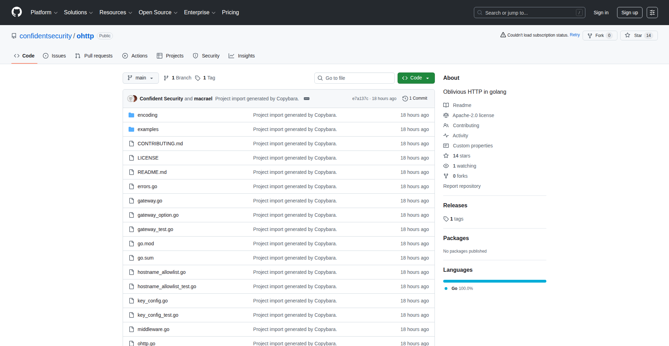Viewport: 669px width, 346px height.
Task: Open the encoding folder icon
Action: coord(131,115)
